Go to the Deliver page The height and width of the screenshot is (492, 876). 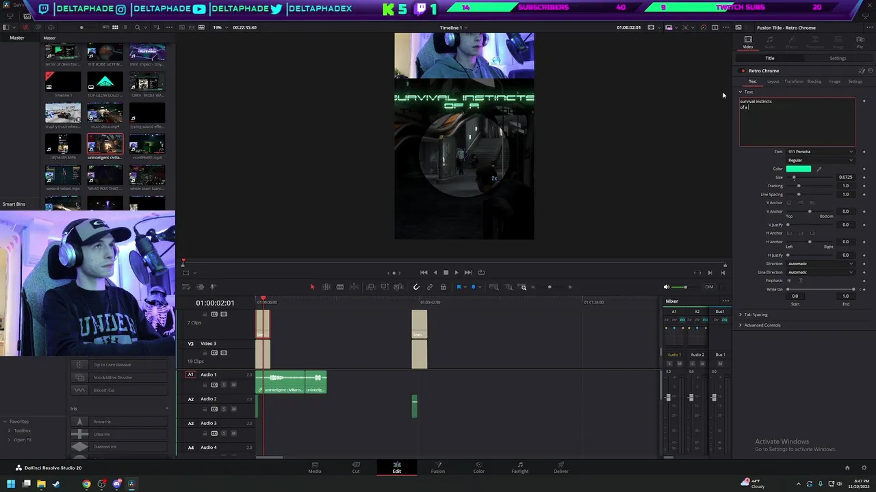click(x=561, y=467)
